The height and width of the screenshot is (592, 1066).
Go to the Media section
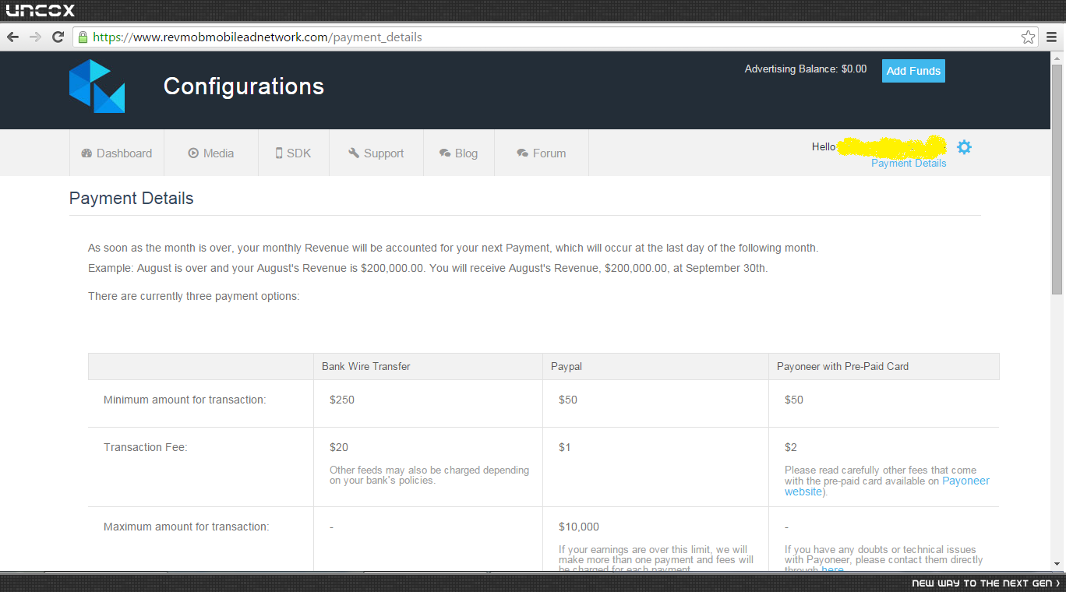[x=211, y=153]
